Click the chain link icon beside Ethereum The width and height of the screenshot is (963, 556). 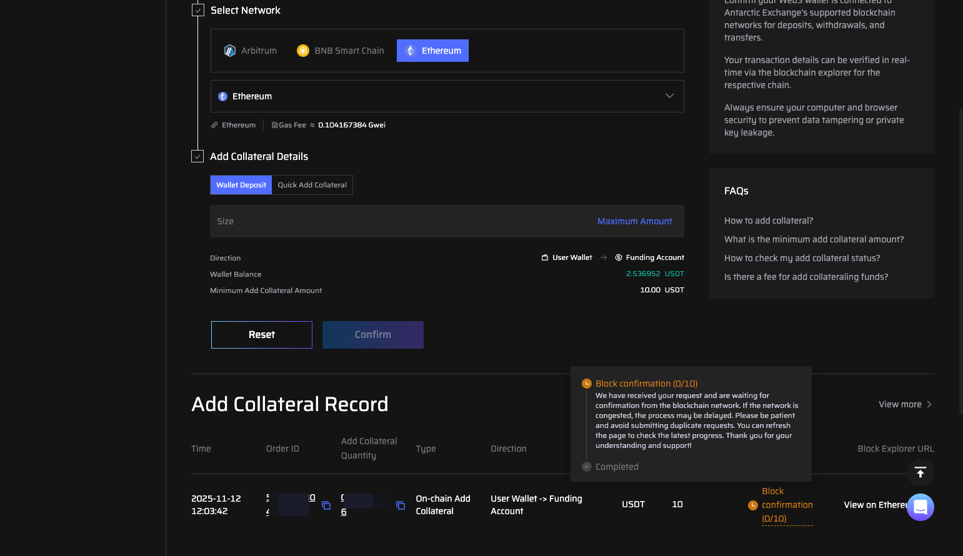coord(214,125)
